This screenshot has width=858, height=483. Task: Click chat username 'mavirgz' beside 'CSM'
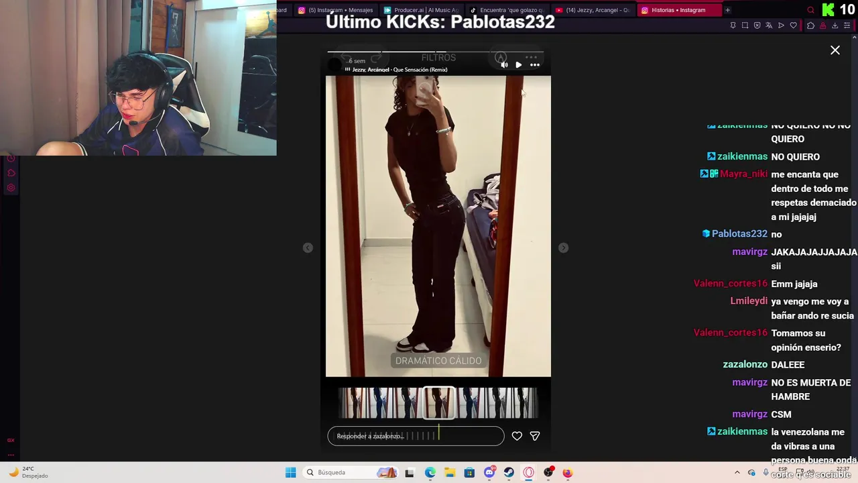coord(749,414)
